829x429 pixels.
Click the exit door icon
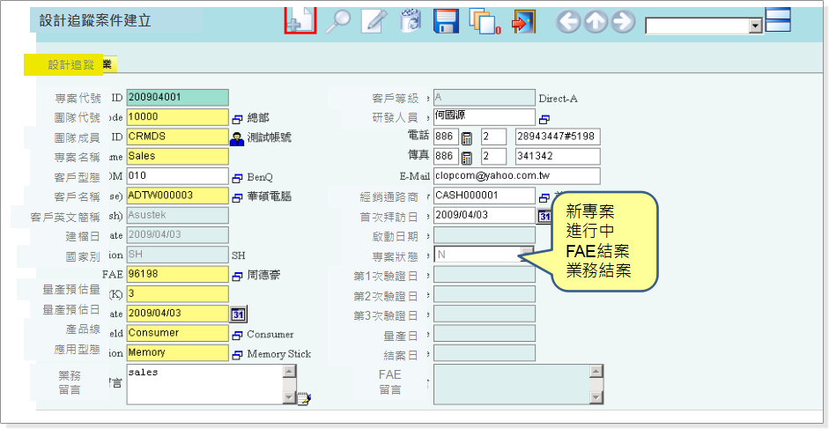point(523,22)
